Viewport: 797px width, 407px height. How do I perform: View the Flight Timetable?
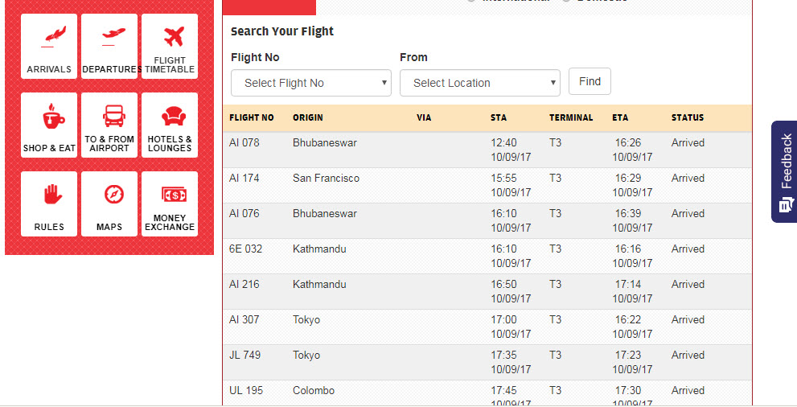[170, 47]
